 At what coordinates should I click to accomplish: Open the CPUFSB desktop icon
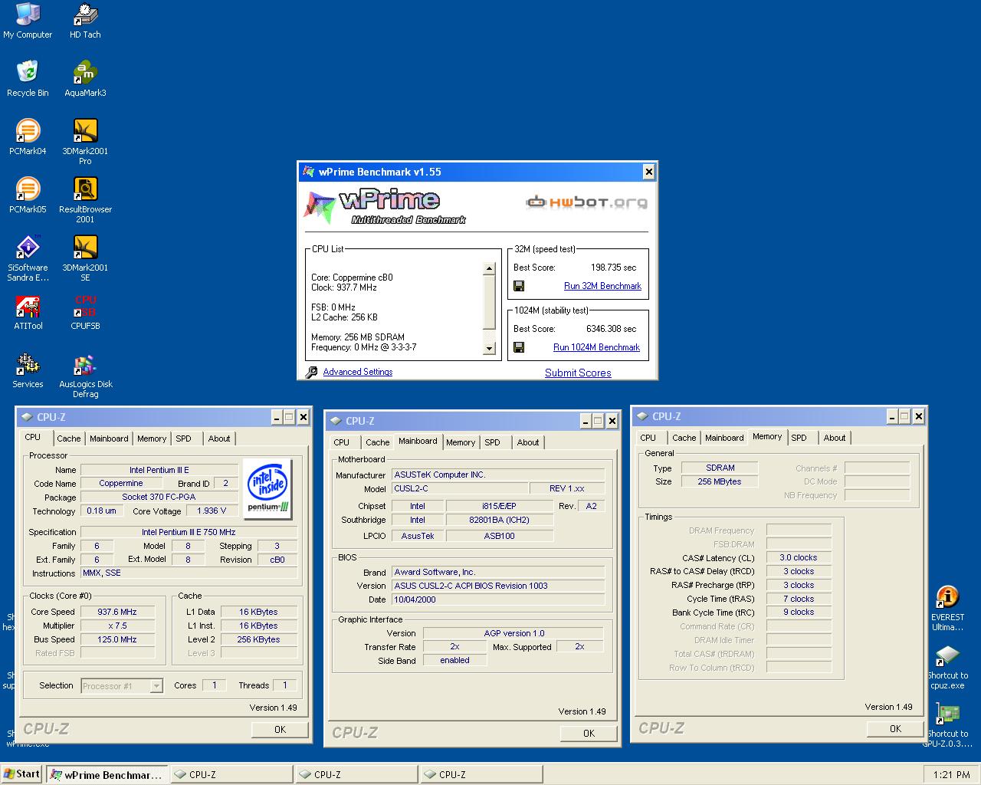pyautogui.click(x=85, y=312)
